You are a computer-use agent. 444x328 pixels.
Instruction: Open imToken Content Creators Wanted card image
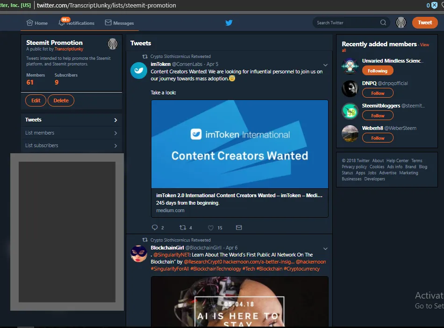click(240, 144)
